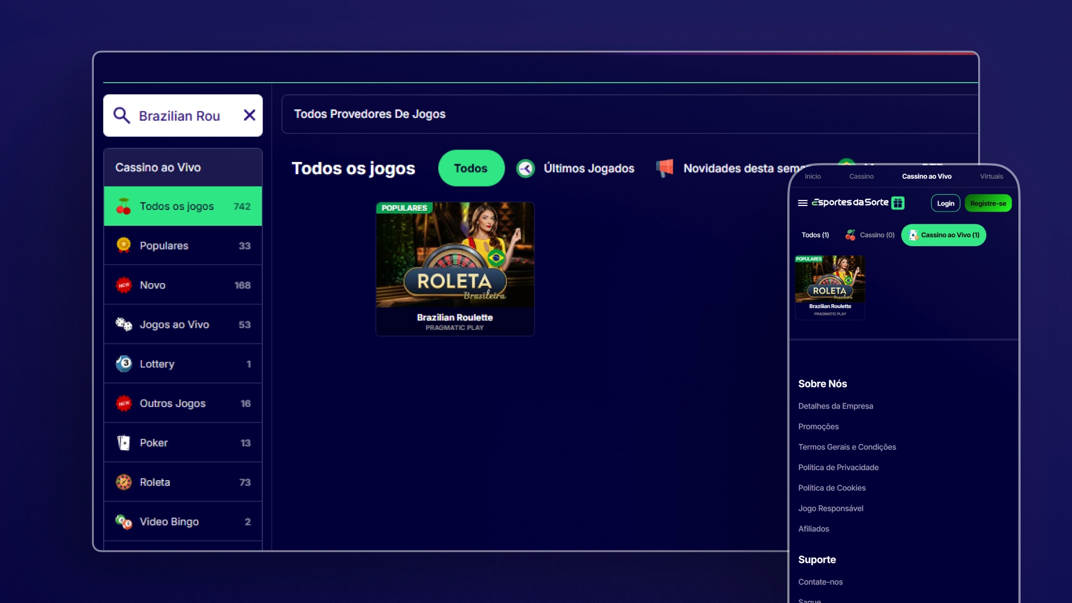Select Cassino ao Vivo (1) filter pill
This screenshot has width=1072, height=603.
click(x=944, y=235)
